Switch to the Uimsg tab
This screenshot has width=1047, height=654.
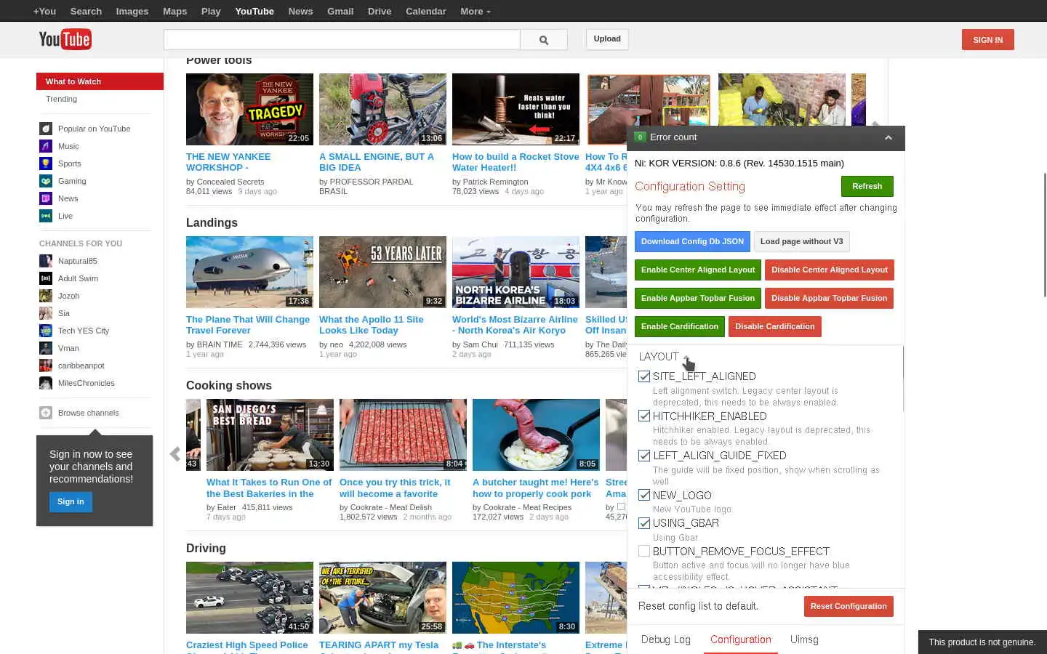coord(804,639)
